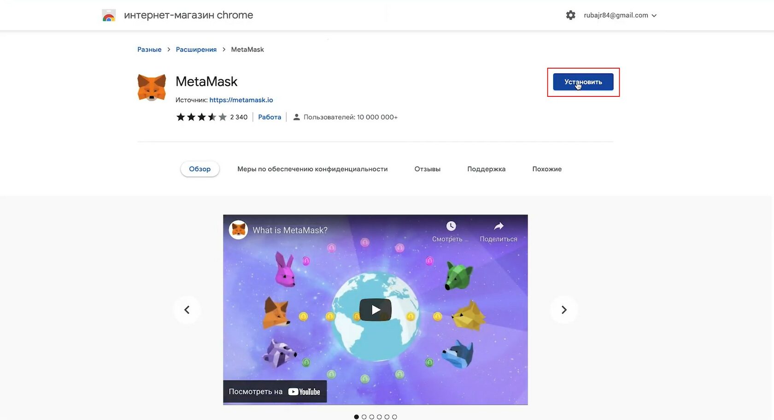Image resolution: width=774 pixels, height=420 pixels.
Task: Click the MetaMask fox extension icon
Action: [x=152, y=87]
